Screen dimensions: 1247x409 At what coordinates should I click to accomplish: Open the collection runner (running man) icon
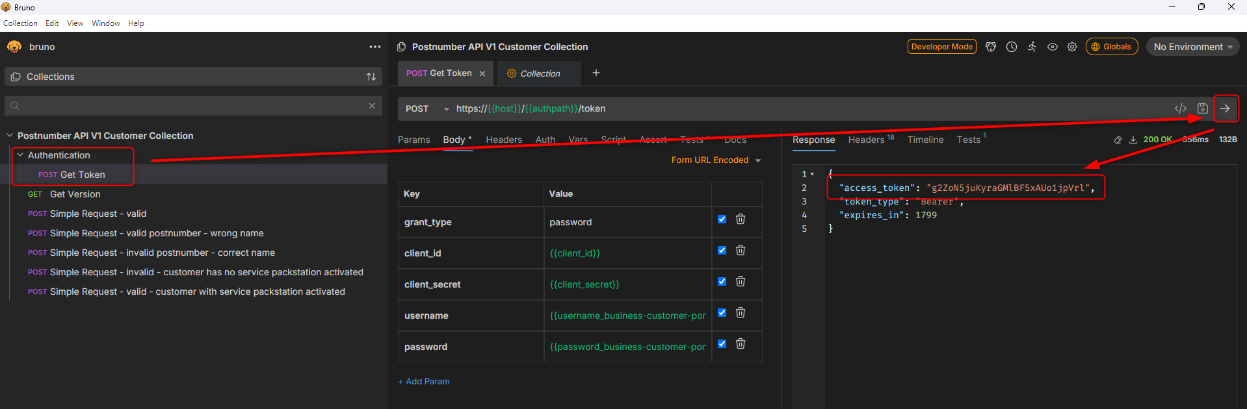pos(1032,47)
